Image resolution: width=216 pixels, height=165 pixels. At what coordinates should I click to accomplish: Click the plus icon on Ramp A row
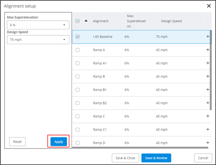207,50
